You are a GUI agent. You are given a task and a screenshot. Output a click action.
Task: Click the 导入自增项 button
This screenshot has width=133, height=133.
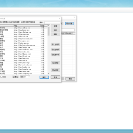55,44
